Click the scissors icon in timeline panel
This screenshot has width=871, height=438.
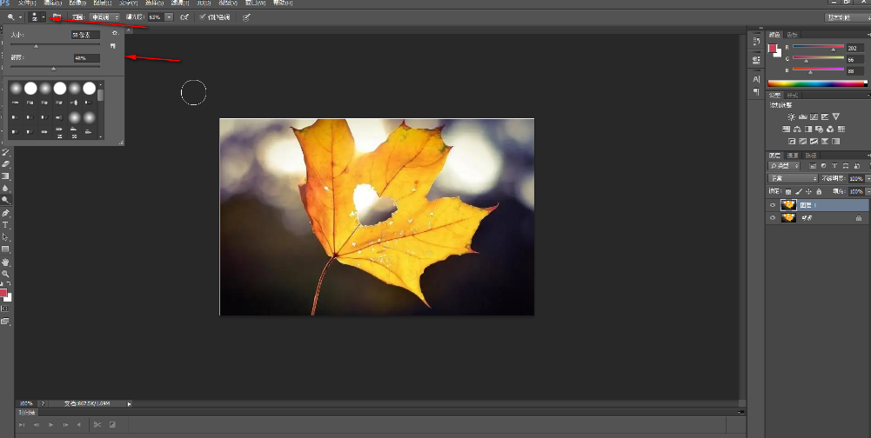click(x=97, y=424)
